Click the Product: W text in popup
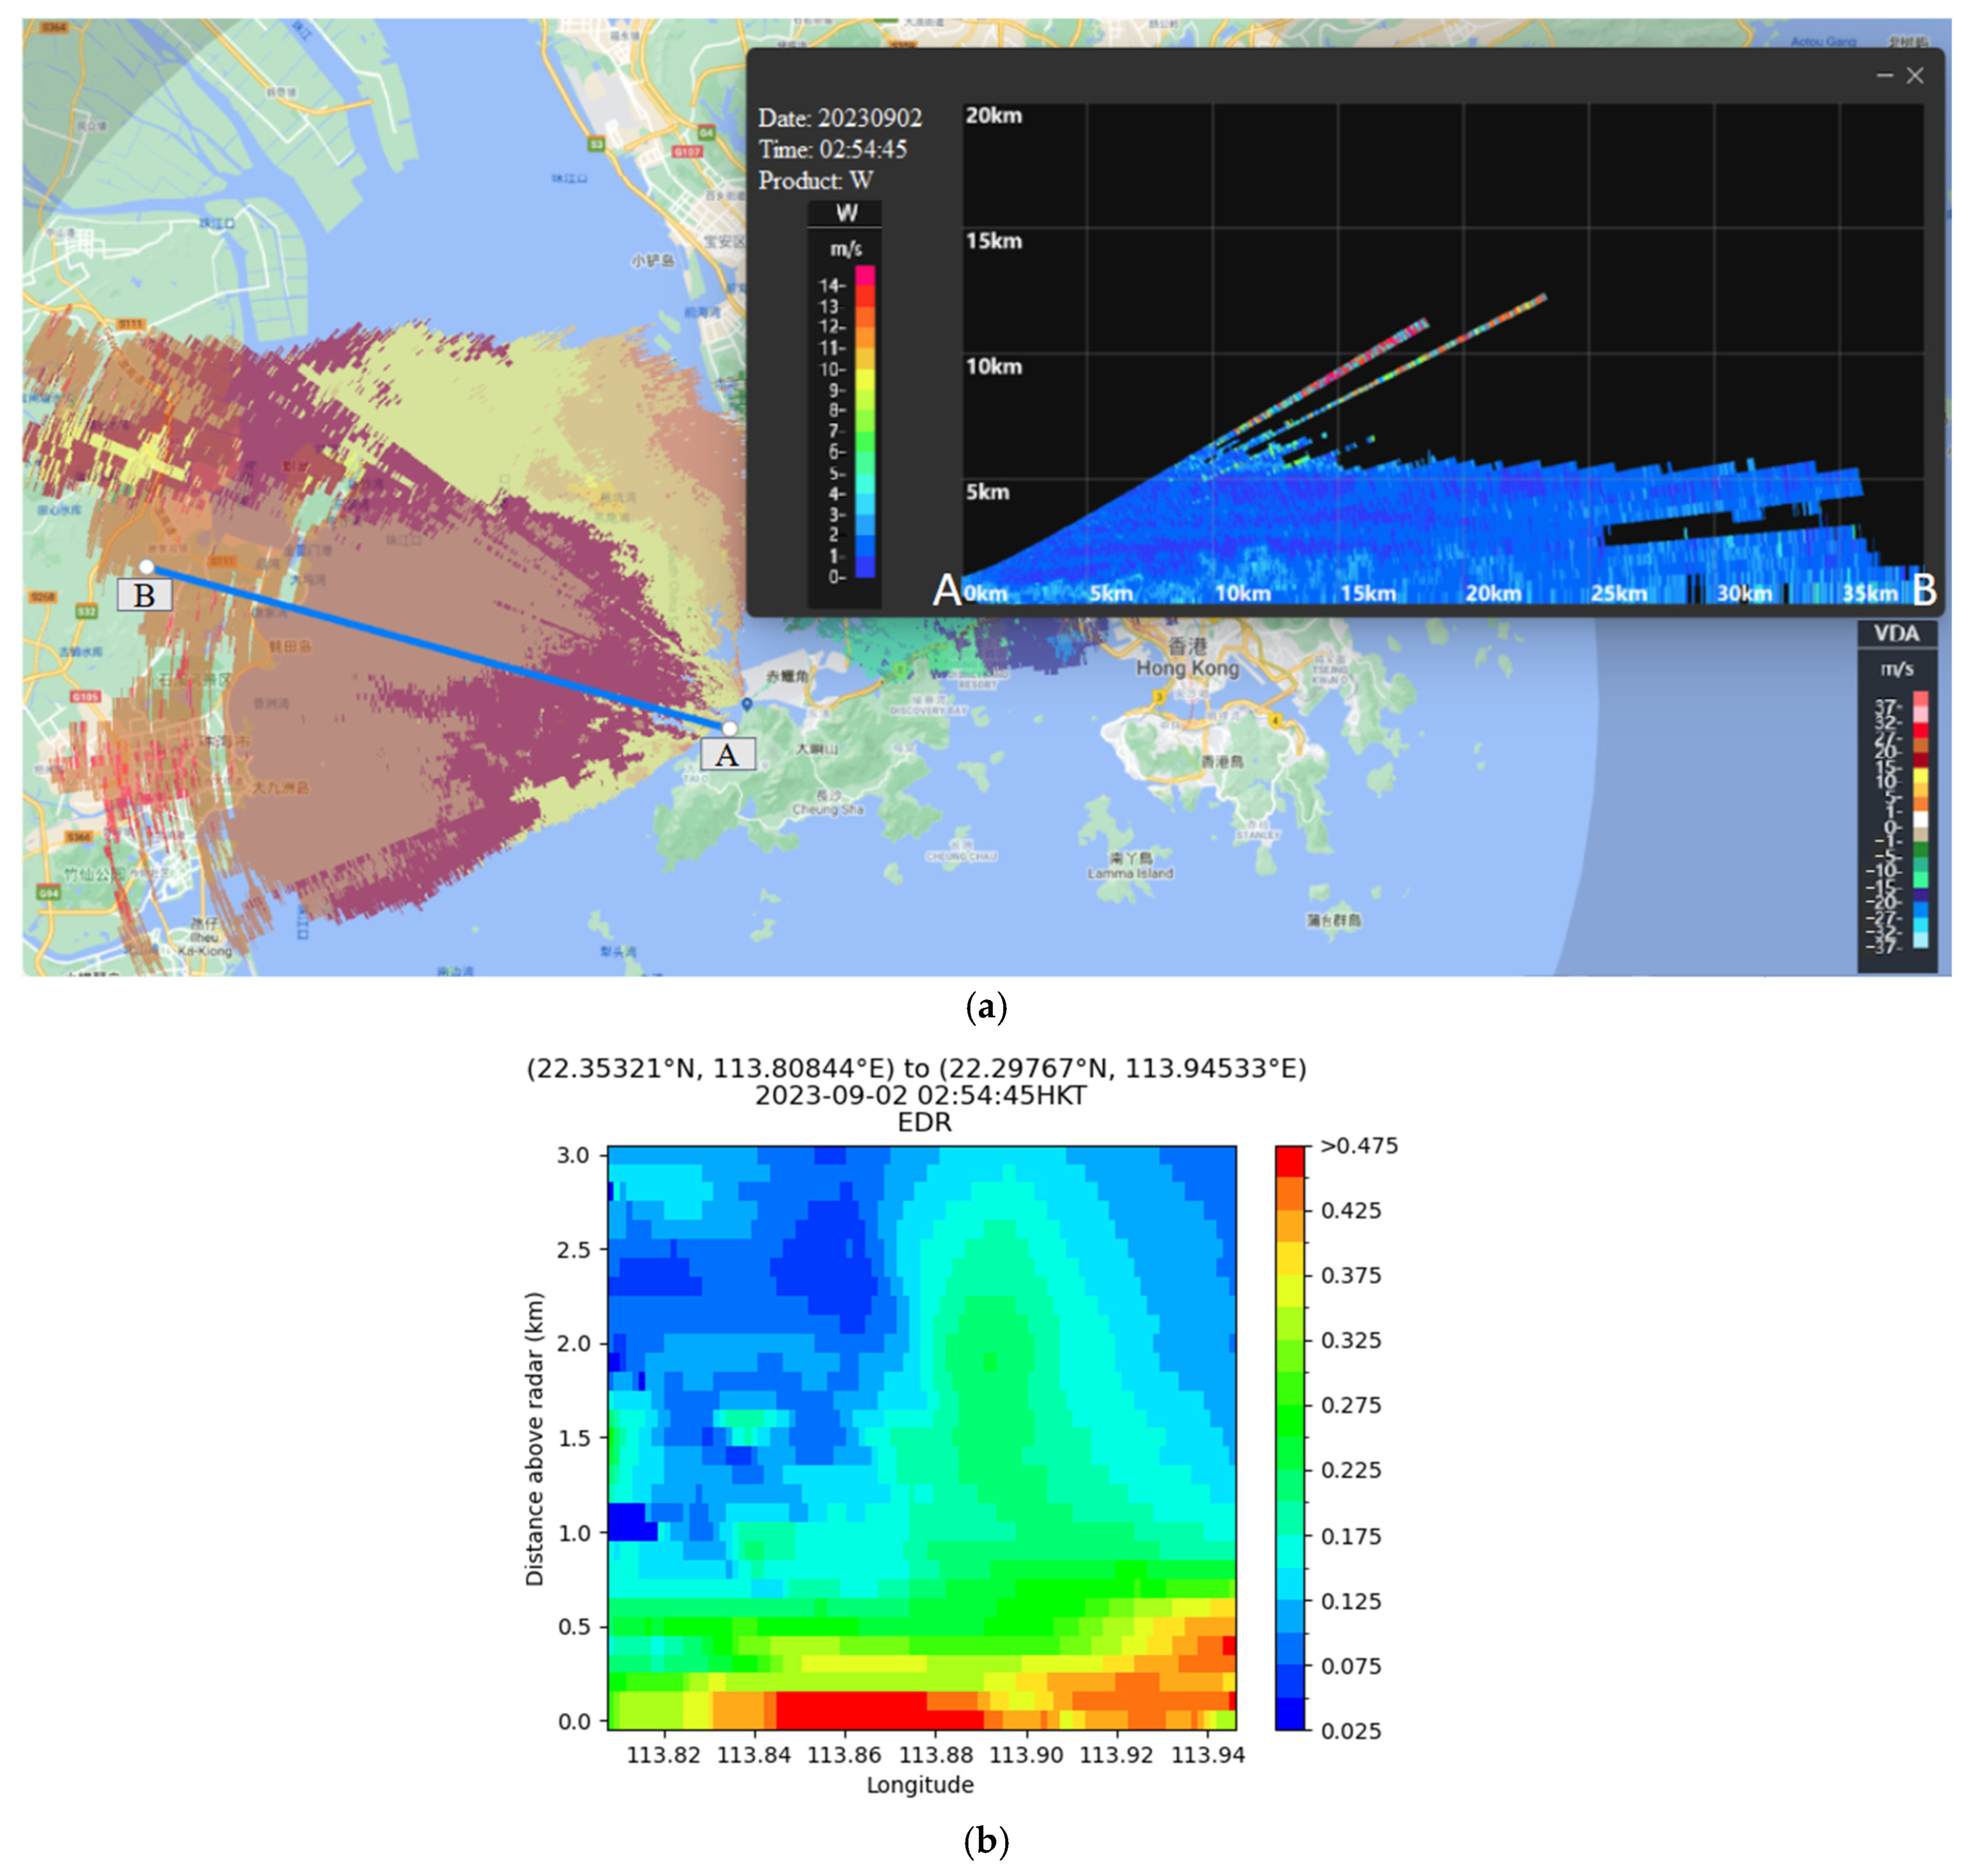Image resolution: width=1975 pixels, height=1876 pixels. click(x=815, y=181)
